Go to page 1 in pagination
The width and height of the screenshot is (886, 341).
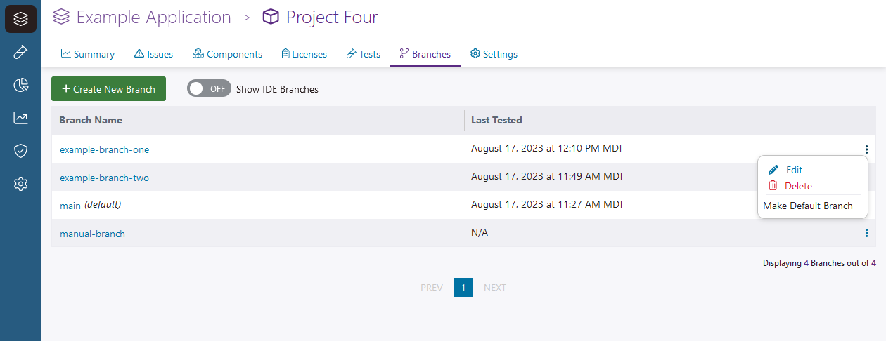click(x=463, y=288)
